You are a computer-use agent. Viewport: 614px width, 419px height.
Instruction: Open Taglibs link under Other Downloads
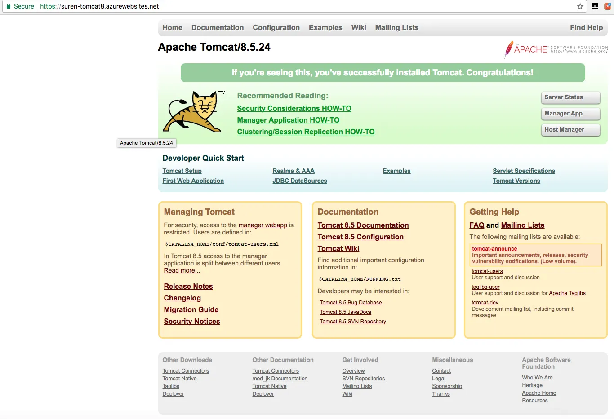point(171,386)
